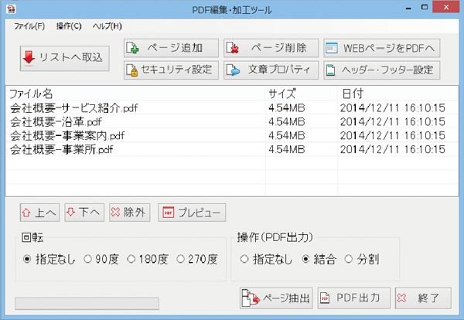Click the ページ削除 delete page button
This screenshot has width=464, height=320.
click(271, 48)
